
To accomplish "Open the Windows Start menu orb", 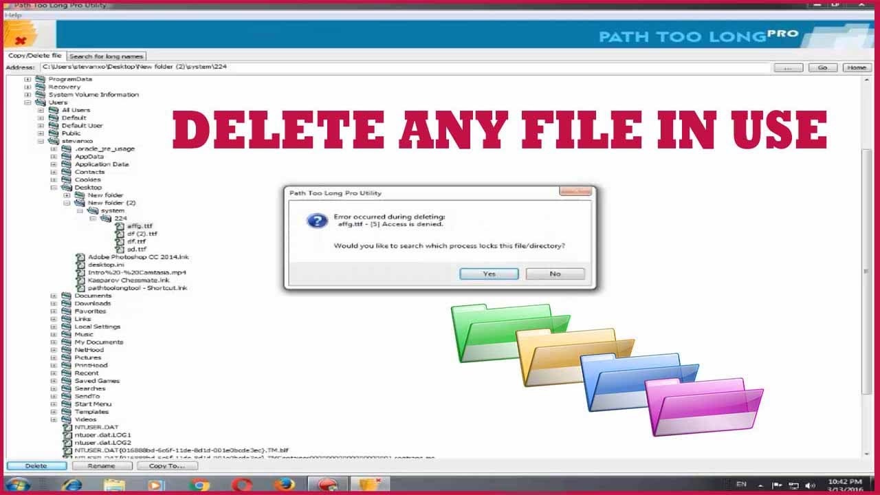I will [19, 485].
